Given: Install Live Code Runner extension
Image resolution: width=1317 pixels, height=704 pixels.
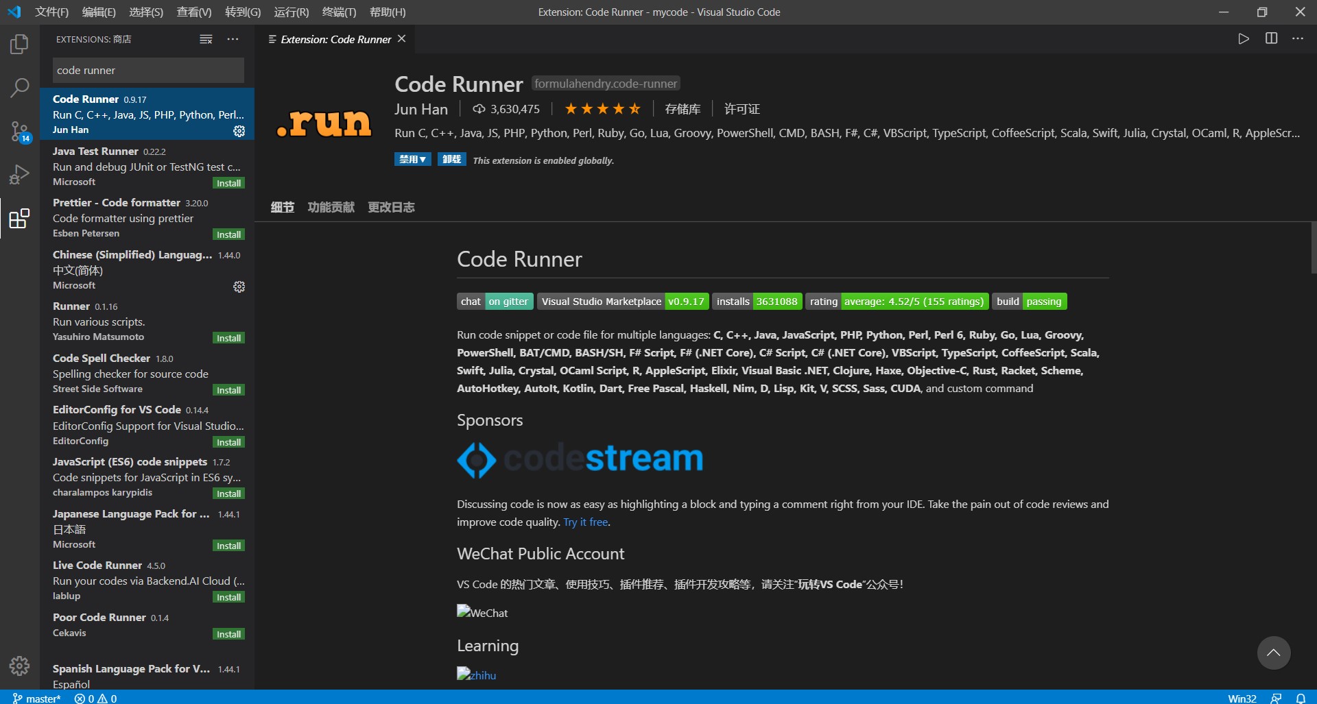Looking at the screenshot, I should click(x=228, y=597).
